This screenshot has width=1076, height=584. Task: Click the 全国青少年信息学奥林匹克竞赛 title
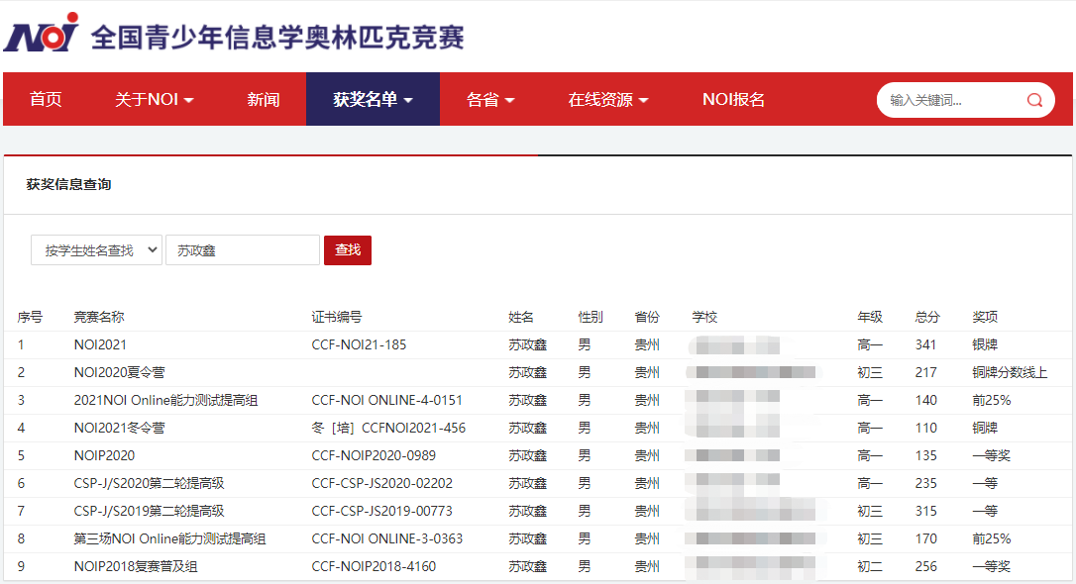pyautogui.click(x=277, y=37)
